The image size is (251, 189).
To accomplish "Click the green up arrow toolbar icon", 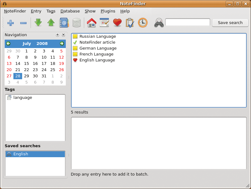I will pos(51,22).
